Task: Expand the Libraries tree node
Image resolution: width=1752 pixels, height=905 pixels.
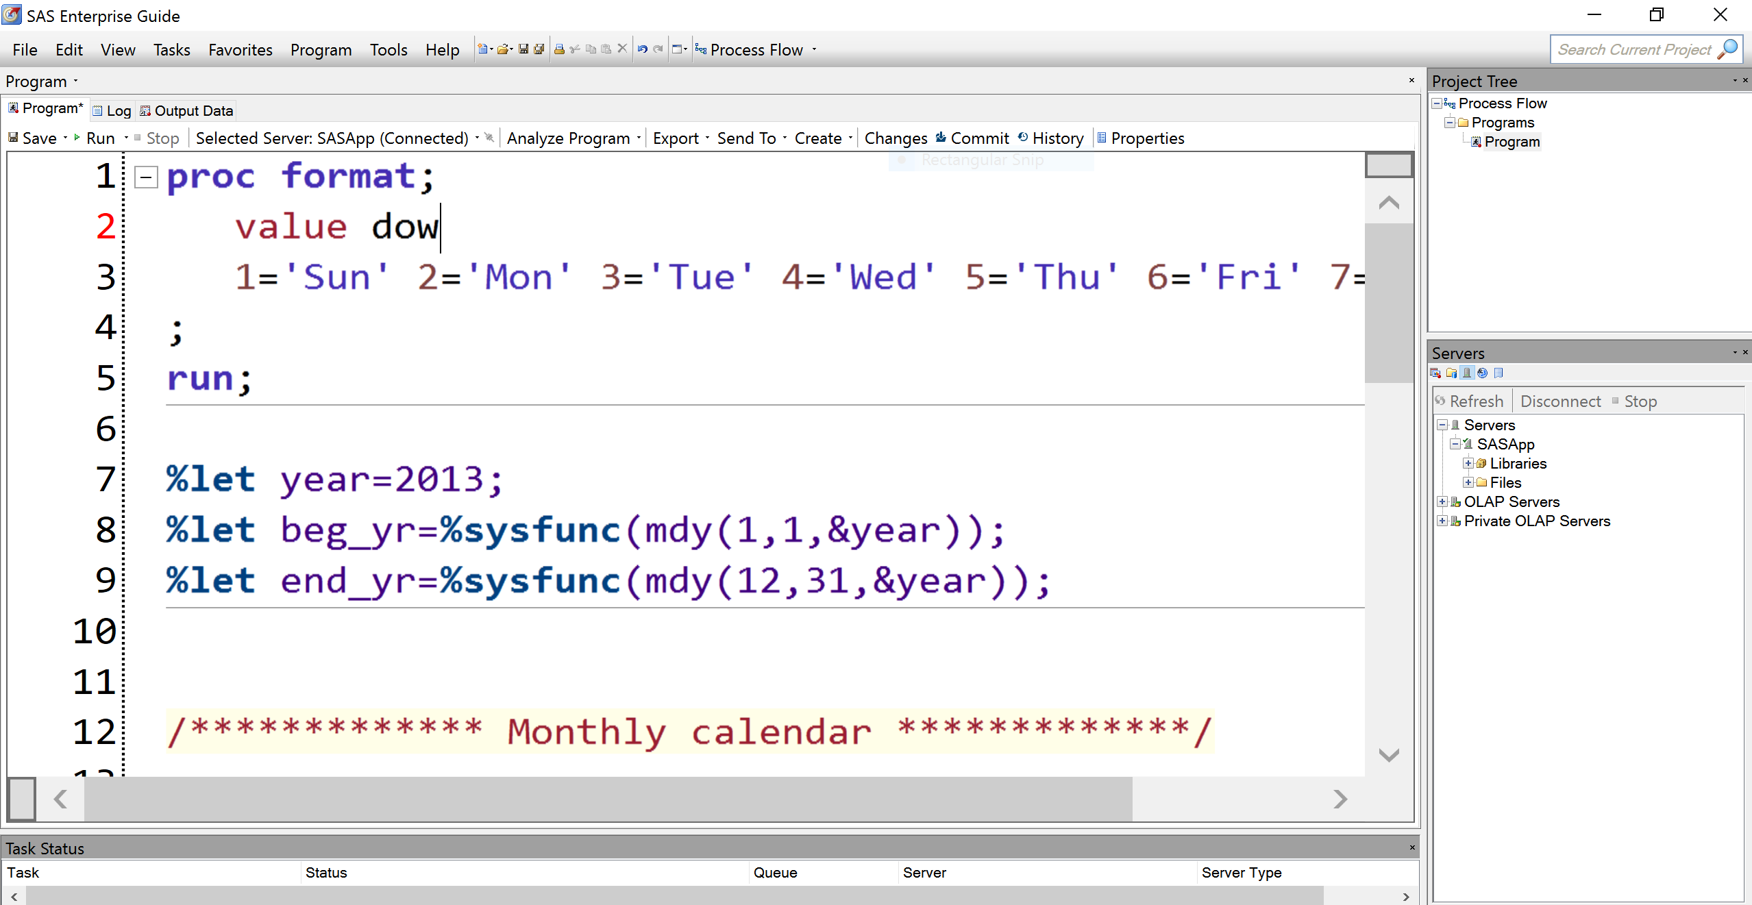Action: pos(1468,463)
